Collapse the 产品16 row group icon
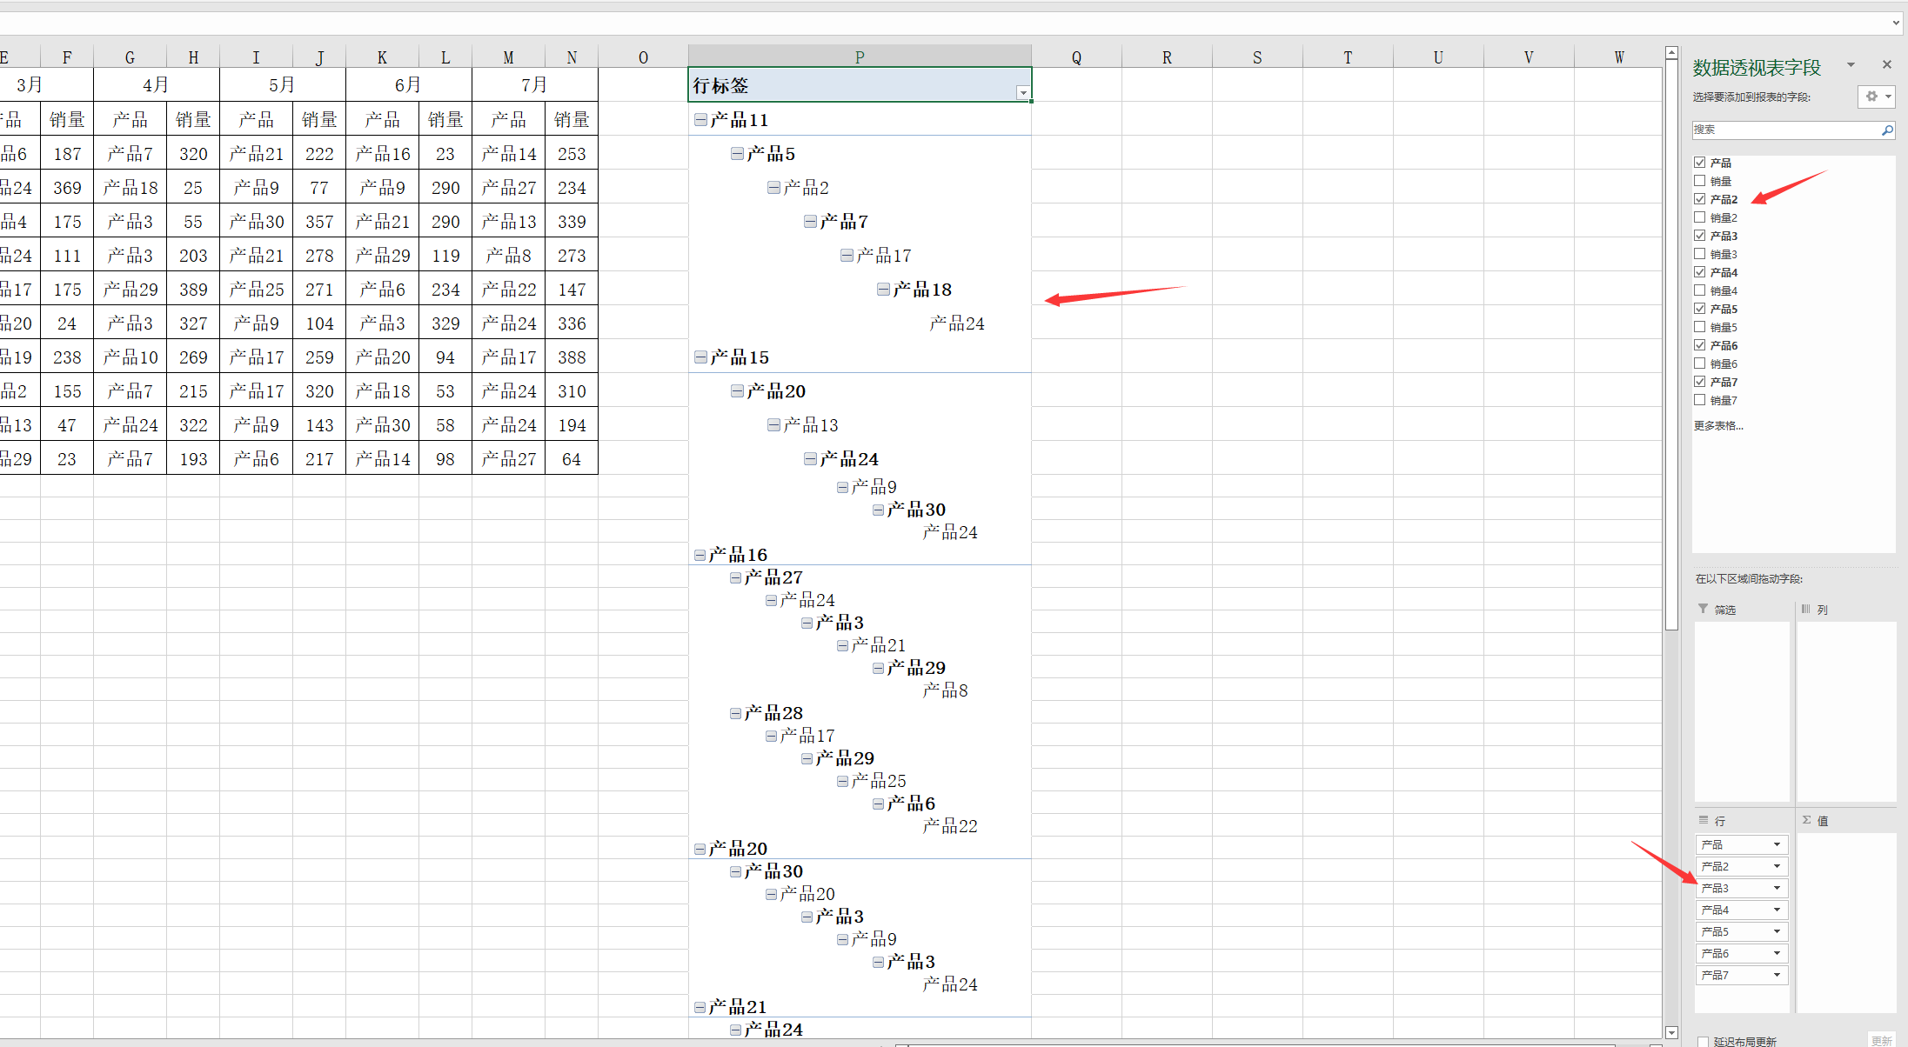This screenshot has height=1047, width=1908. [x=700, y=555]
